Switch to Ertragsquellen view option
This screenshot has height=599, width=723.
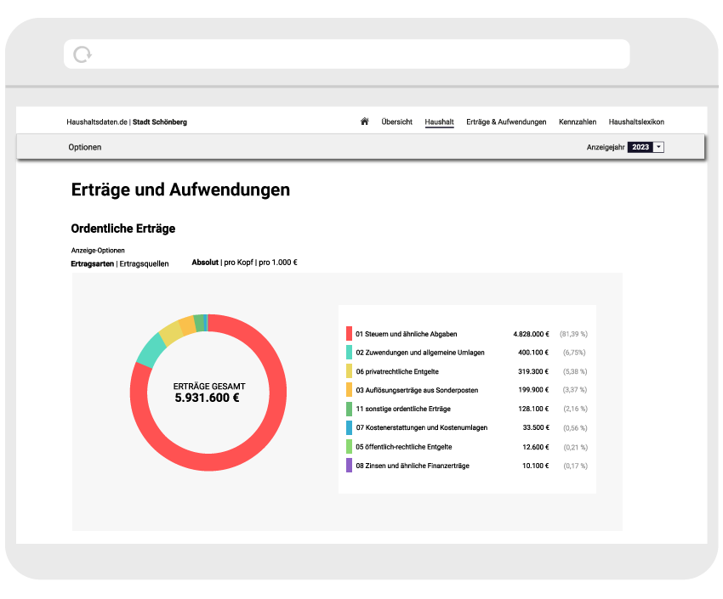pos(144,264)
